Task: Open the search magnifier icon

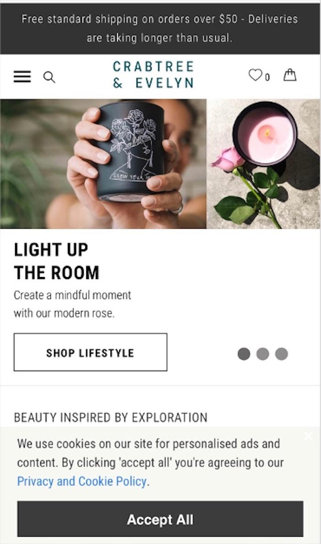Action: [x=49, y=77]
